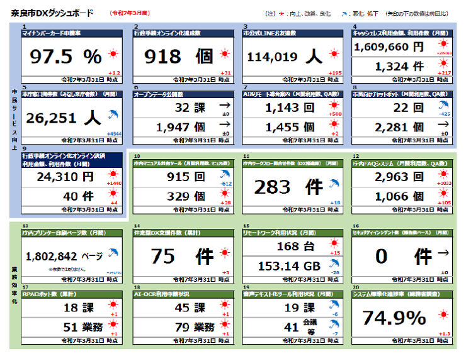Click the sun icon next to 1,609,660 円

443,44
